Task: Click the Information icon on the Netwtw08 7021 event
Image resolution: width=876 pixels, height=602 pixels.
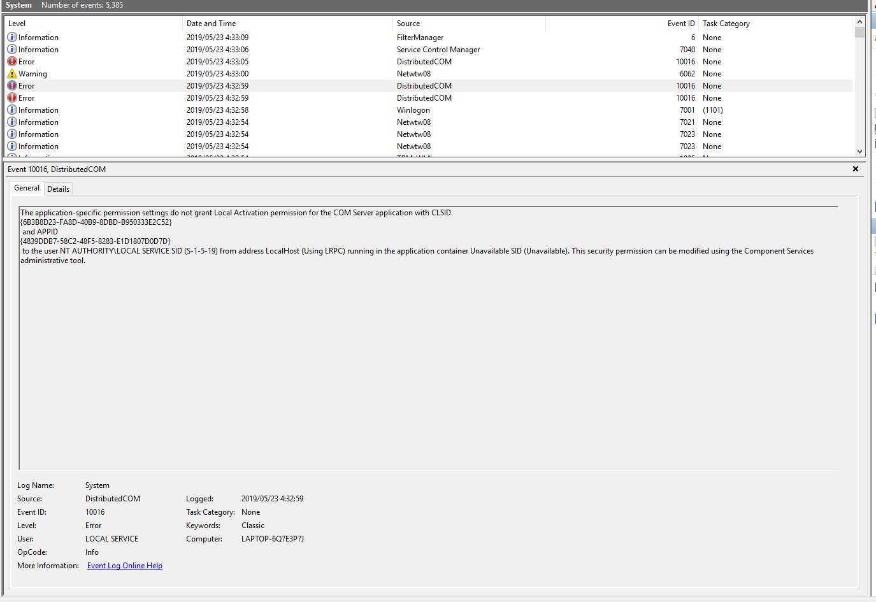Action: pyautogui.click(x=11, y=122)
